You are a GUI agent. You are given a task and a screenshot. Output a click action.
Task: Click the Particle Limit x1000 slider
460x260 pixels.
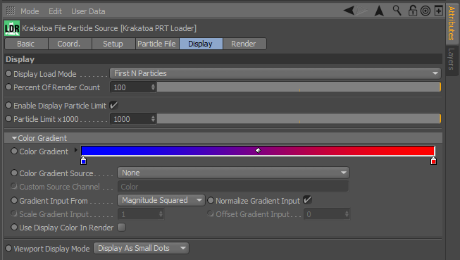(299, 119)
